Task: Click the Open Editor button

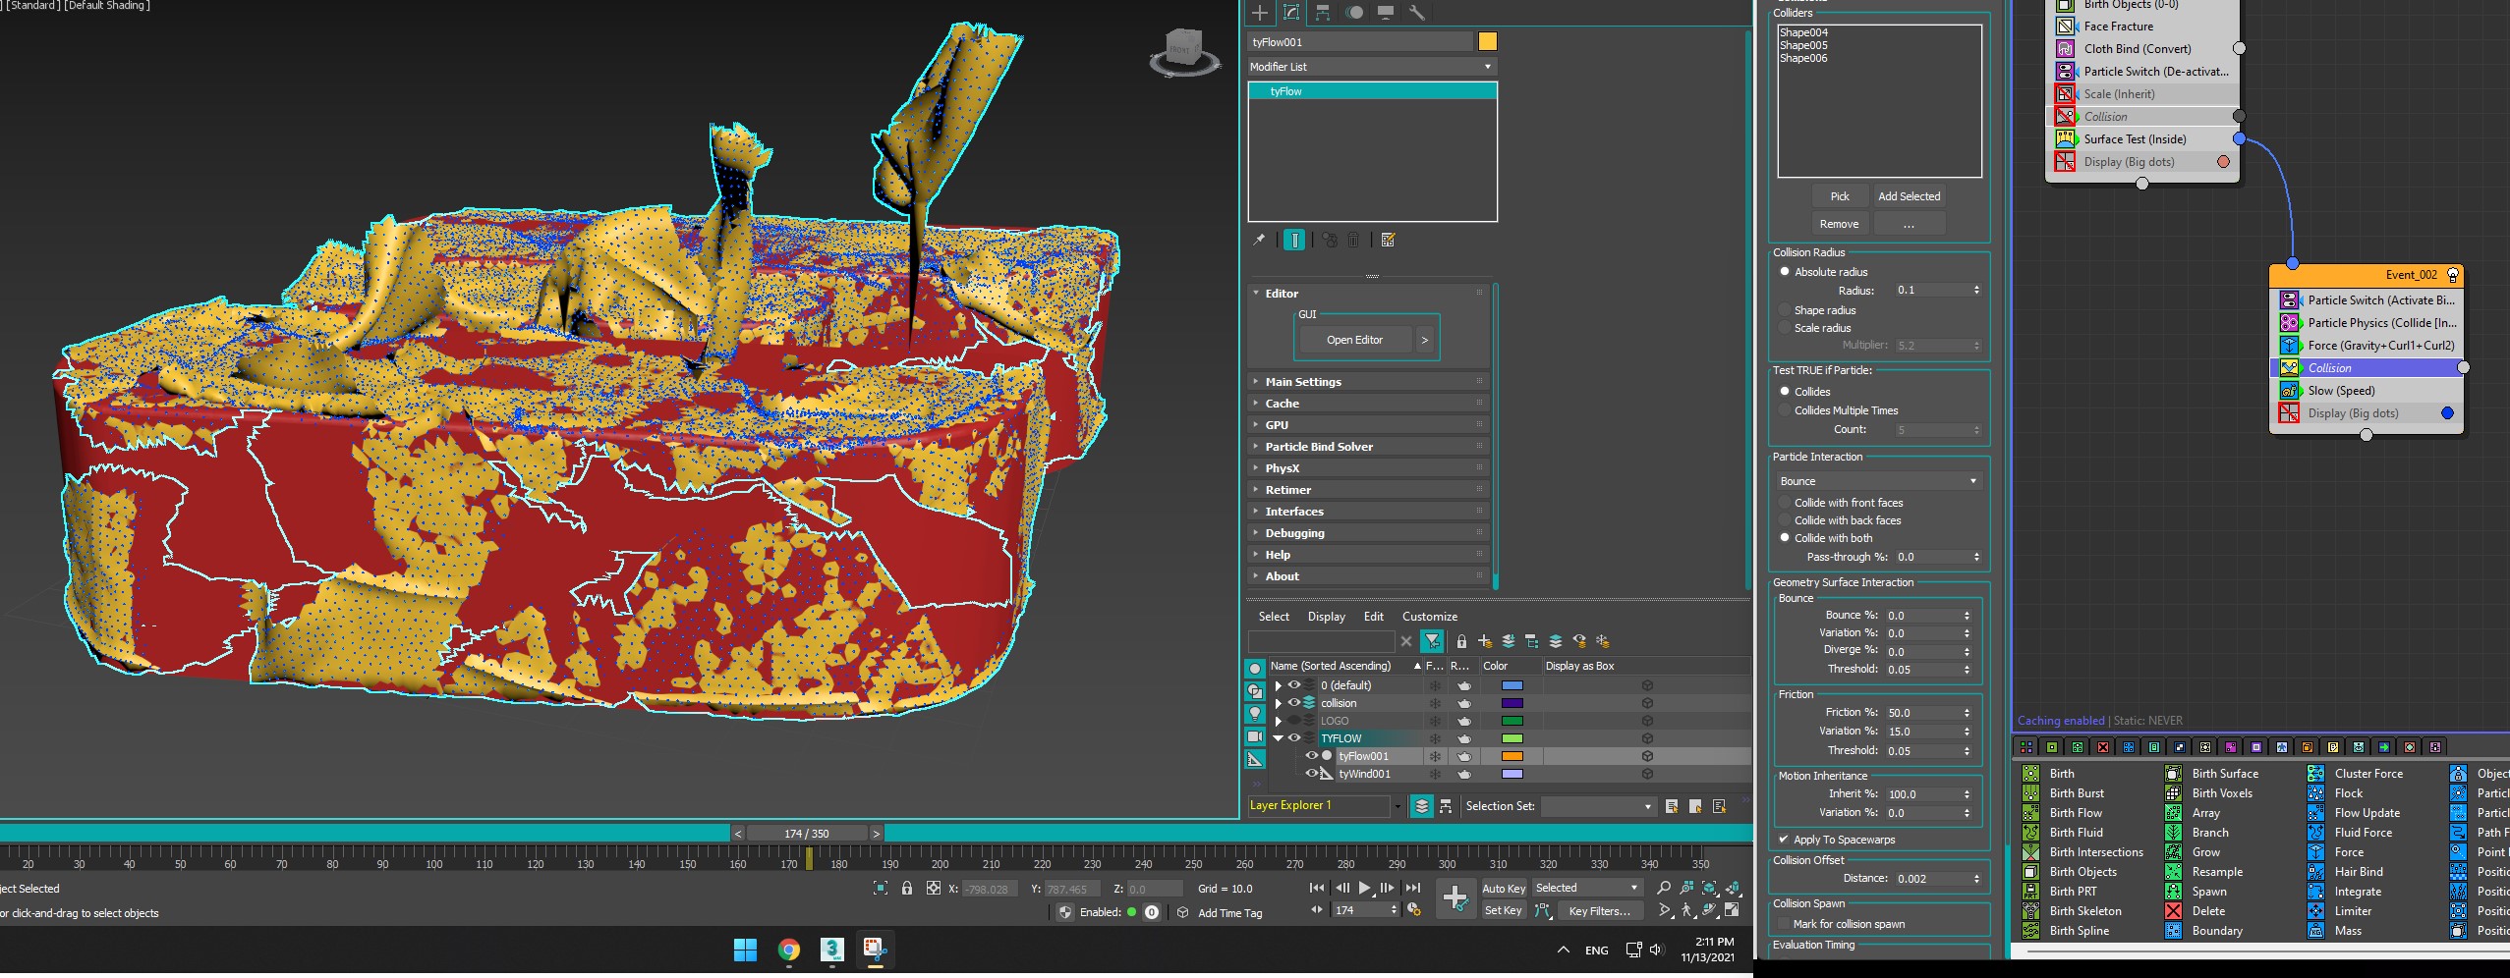Action: (1354, 340)
